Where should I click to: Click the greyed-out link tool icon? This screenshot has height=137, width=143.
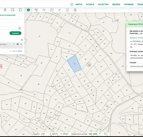coord(59,10)
